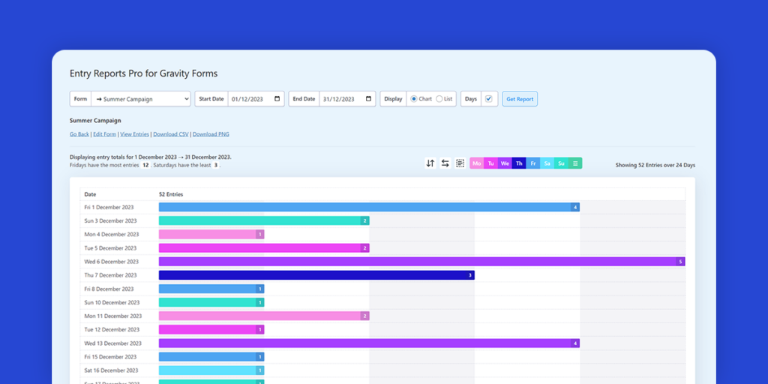This screenshot has height=384, width=768.
Task: Click the green list menu icon after Su
Action: click(575, 163)
